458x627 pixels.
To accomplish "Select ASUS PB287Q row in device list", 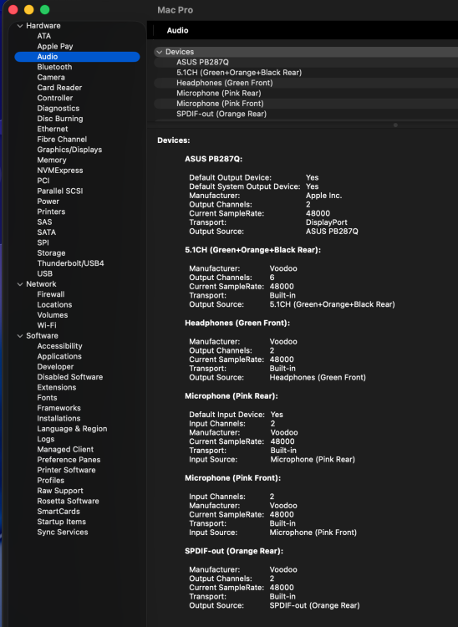I will [x=306, y=63].
